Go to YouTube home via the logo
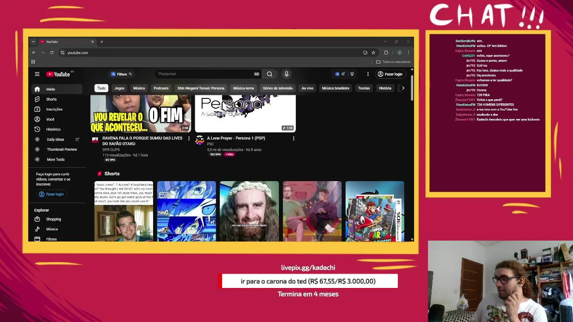 (x=59, y=74)
